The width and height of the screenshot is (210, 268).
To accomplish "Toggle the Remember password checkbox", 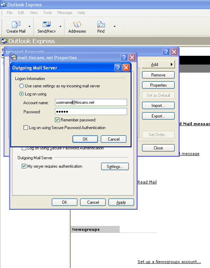I will [57, 120].
